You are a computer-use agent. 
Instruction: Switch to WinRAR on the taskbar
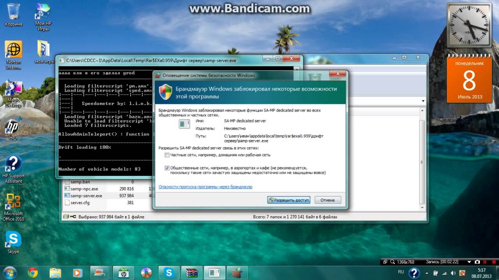191,273
